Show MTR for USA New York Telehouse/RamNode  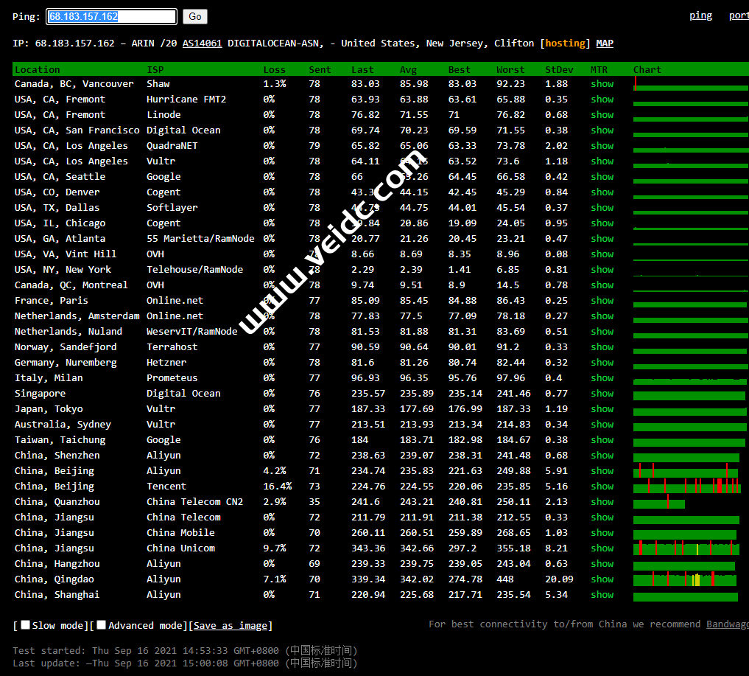tap(602, 270)
